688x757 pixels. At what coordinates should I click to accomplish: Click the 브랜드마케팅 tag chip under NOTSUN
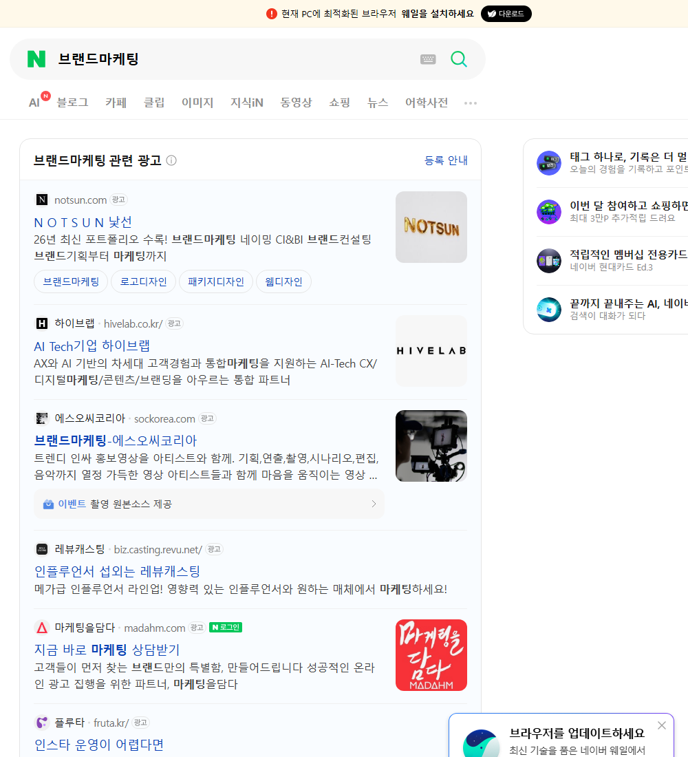(71, 281)
